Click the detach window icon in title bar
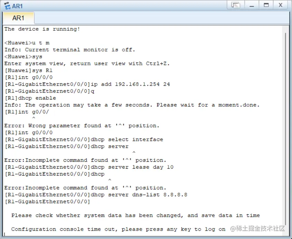 point(236,5)
